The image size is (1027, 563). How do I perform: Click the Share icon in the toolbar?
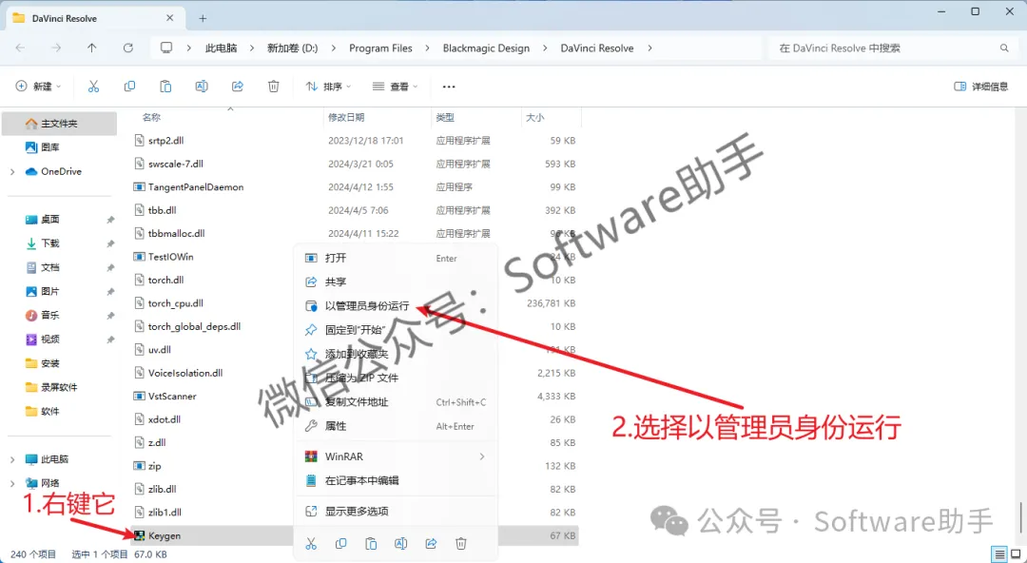238,87
